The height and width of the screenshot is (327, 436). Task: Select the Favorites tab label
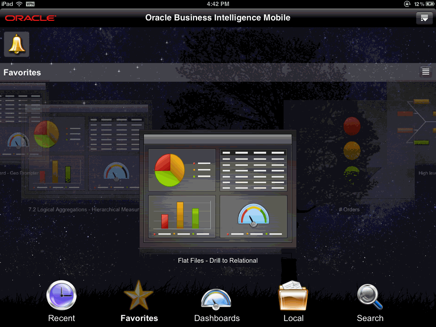[139, 318]
